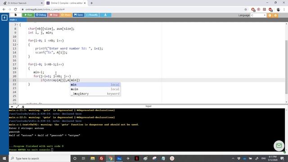Open the OnlineGDB lightning logo sidebar
Screen dimensions: 288x162
click(x=4, y=18)
